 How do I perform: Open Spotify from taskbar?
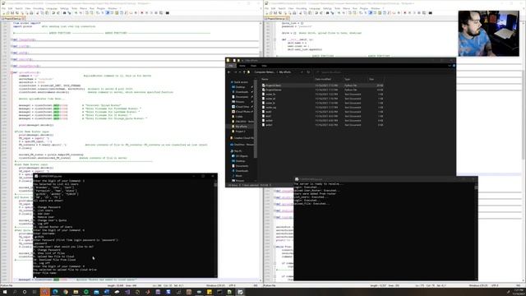click(86, 292)
